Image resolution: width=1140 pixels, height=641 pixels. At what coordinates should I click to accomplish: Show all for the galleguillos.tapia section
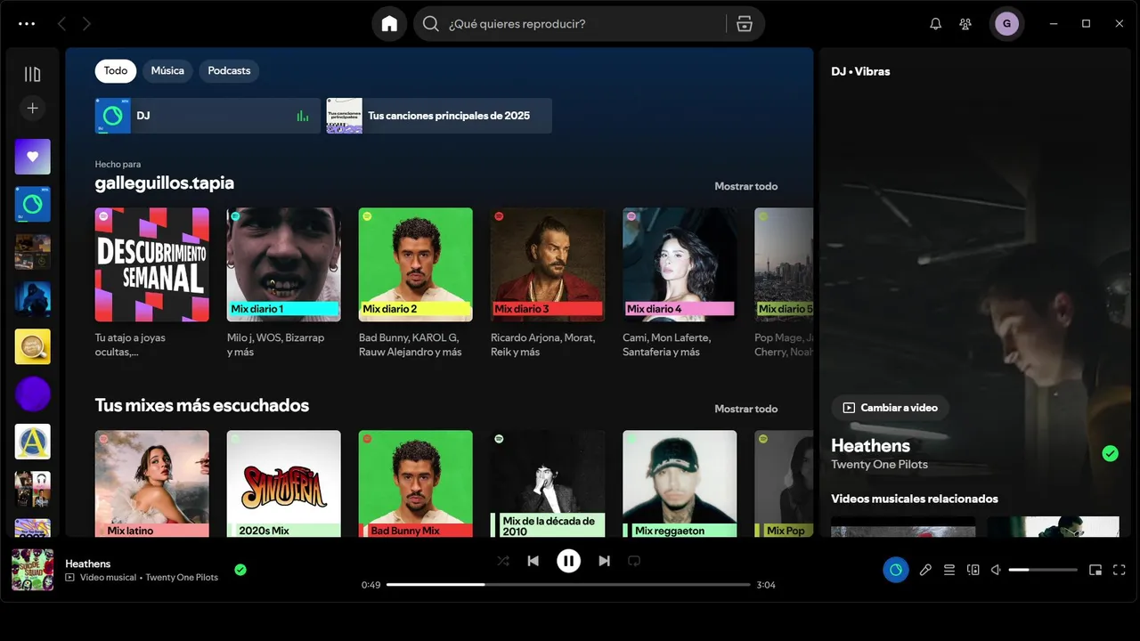click(x=745, y=186)
